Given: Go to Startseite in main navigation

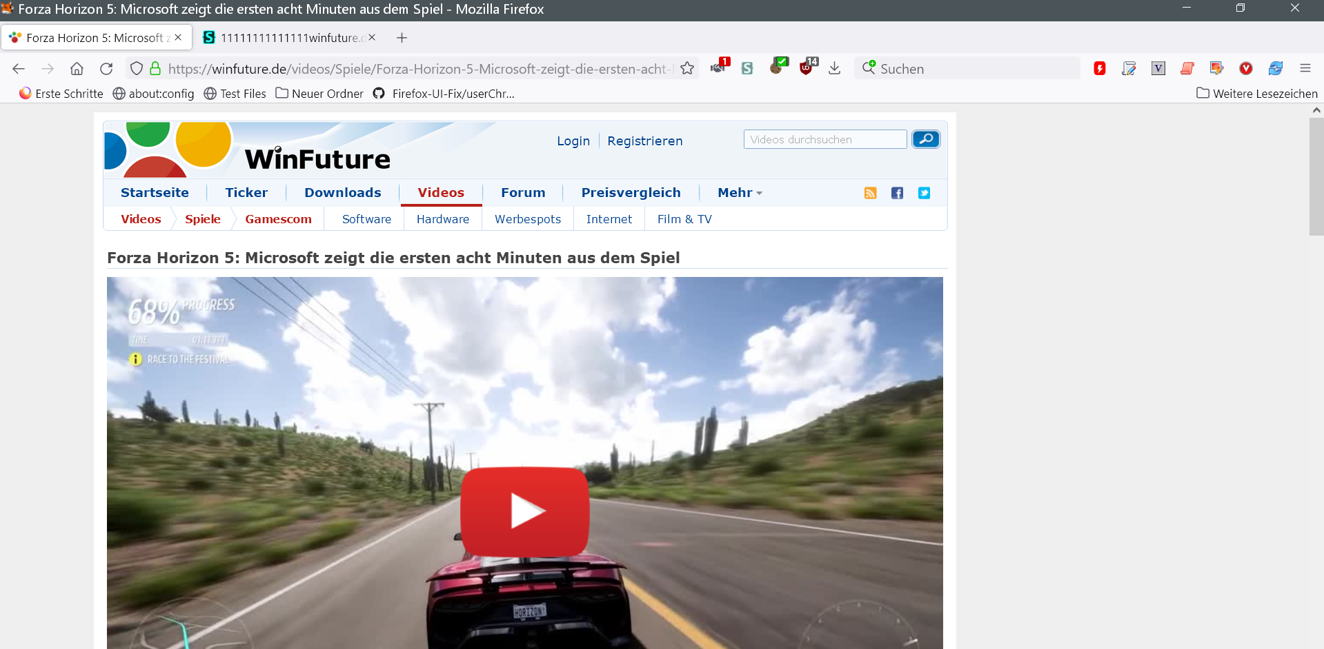Looking at the screenshot, I should point(155,193).
